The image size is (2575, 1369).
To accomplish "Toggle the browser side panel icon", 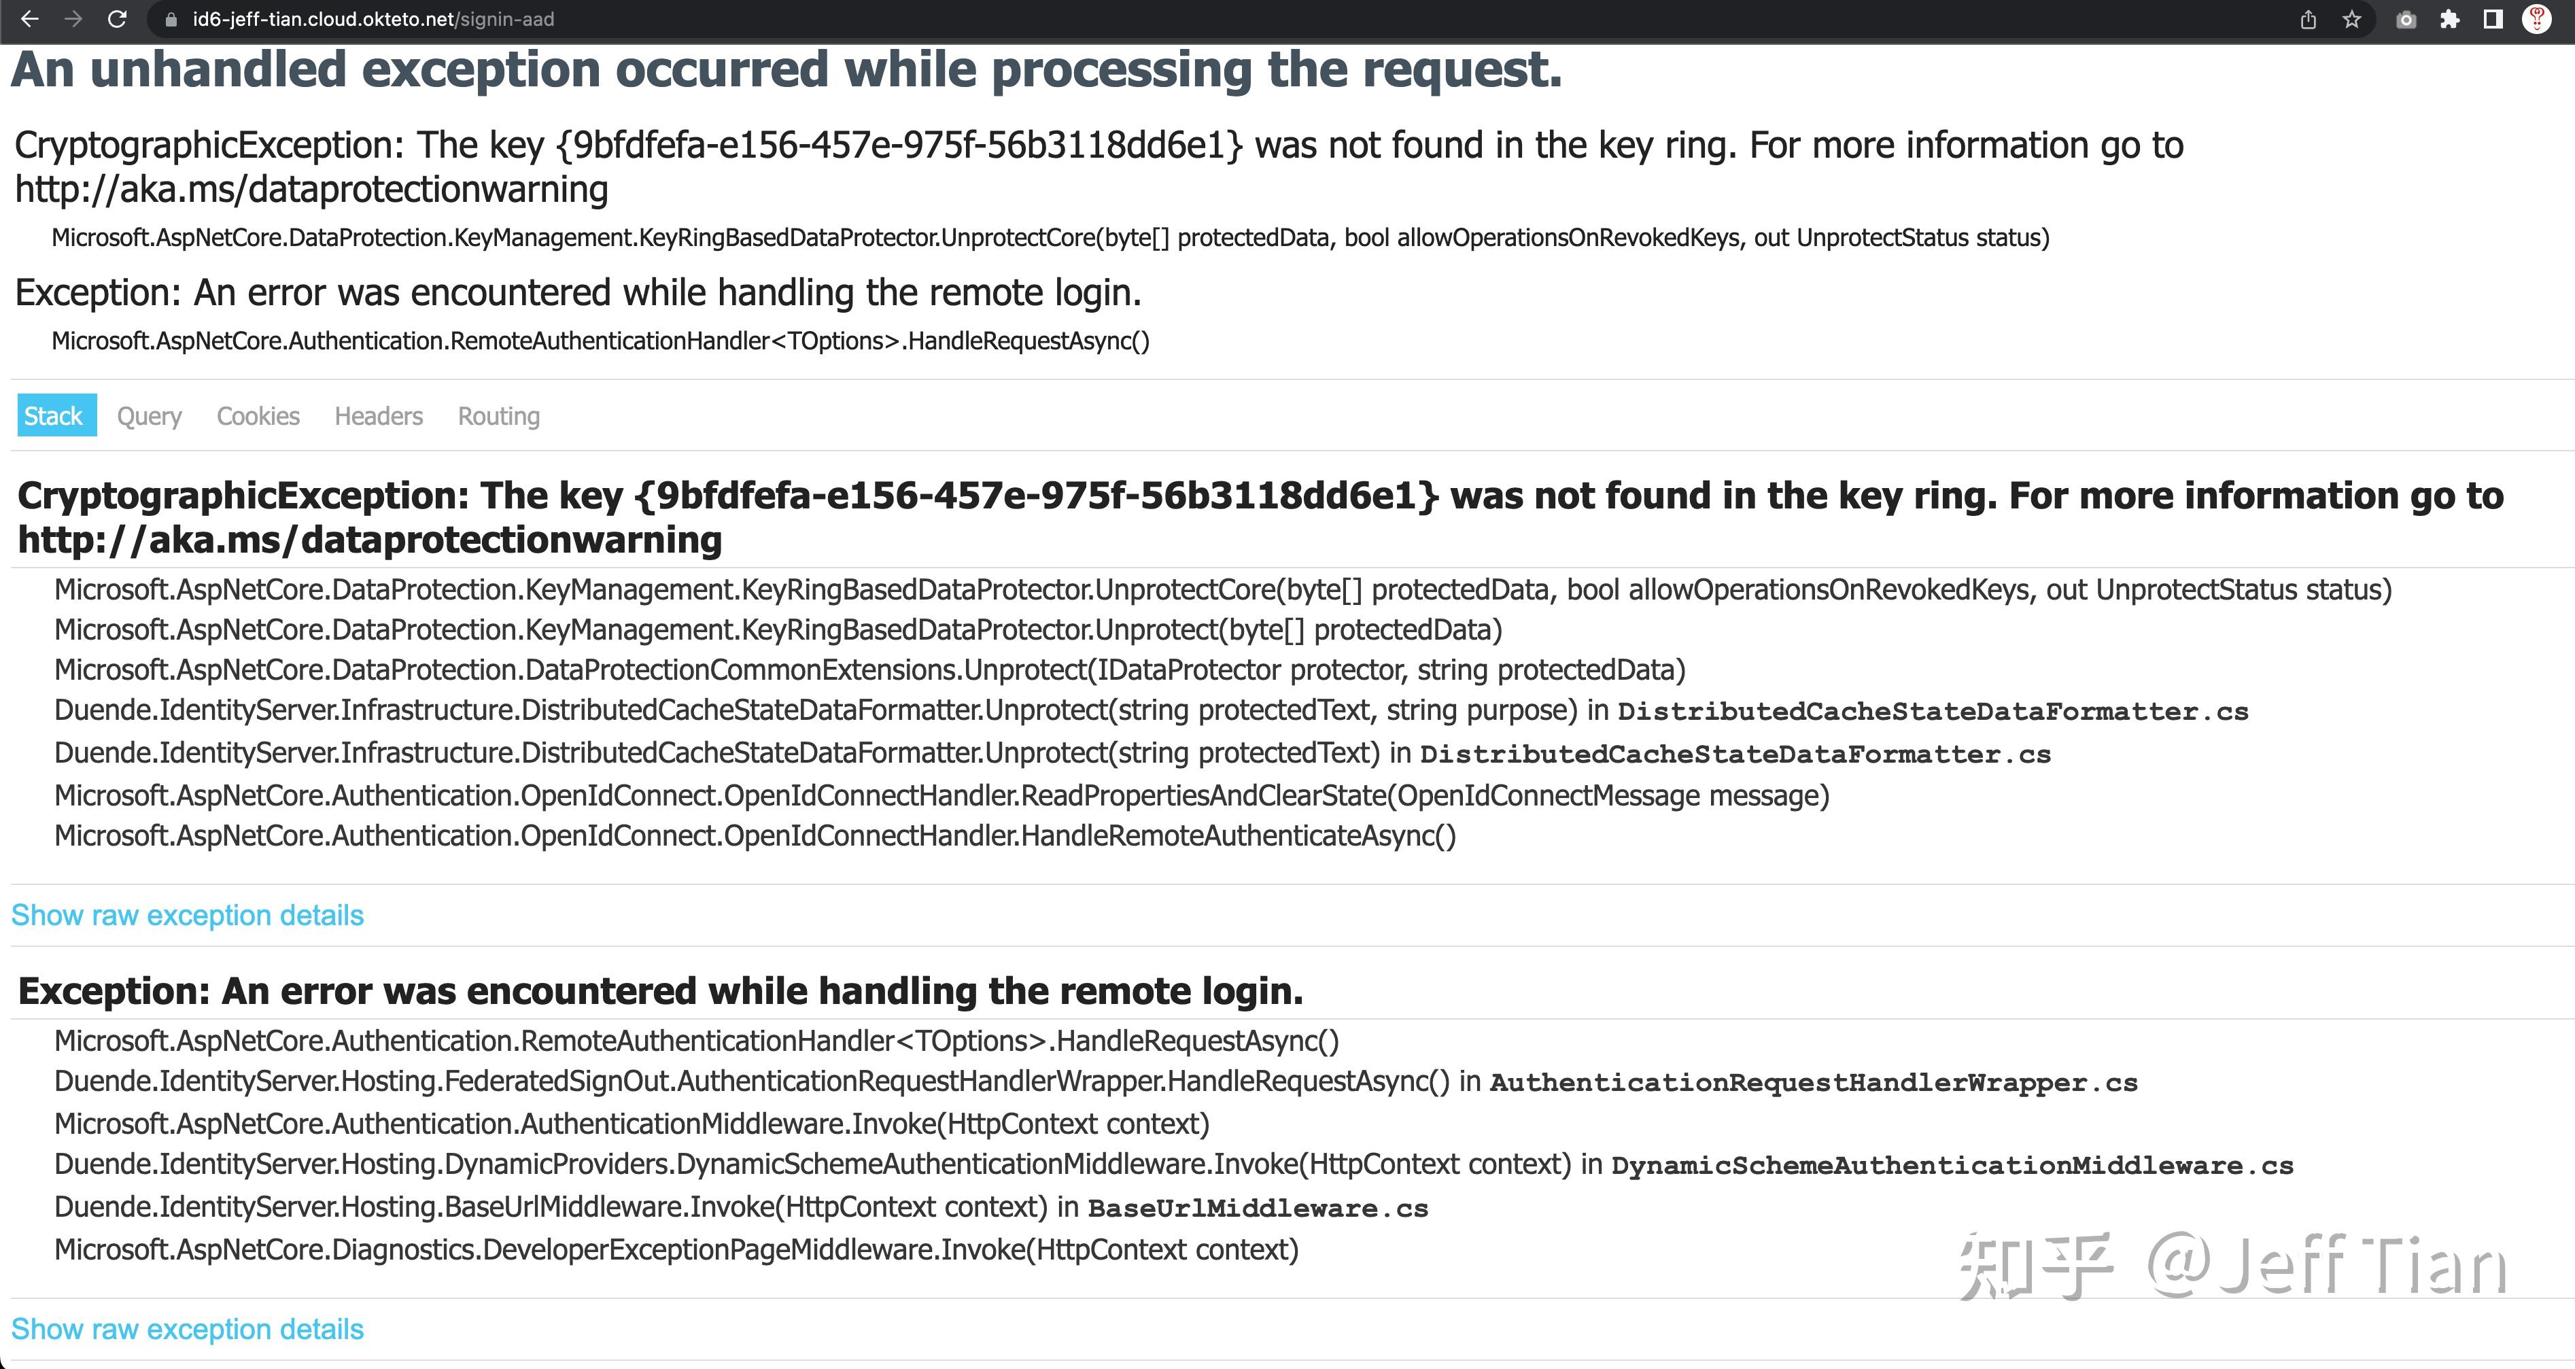I will pos(2492,19).
